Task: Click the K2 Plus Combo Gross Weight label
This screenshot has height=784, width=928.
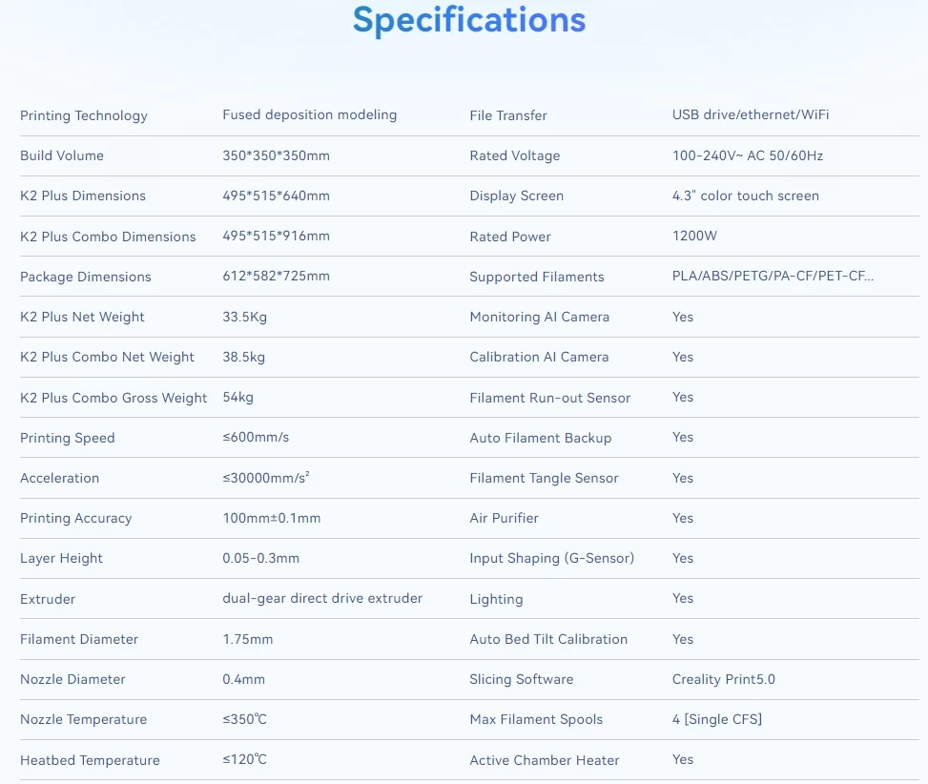Action: [x=113, y=398]
